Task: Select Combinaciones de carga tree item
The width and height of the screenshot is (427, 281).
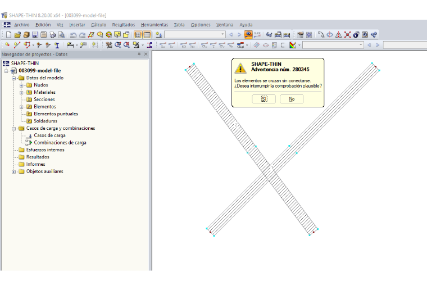Action: tap(60, 142)
